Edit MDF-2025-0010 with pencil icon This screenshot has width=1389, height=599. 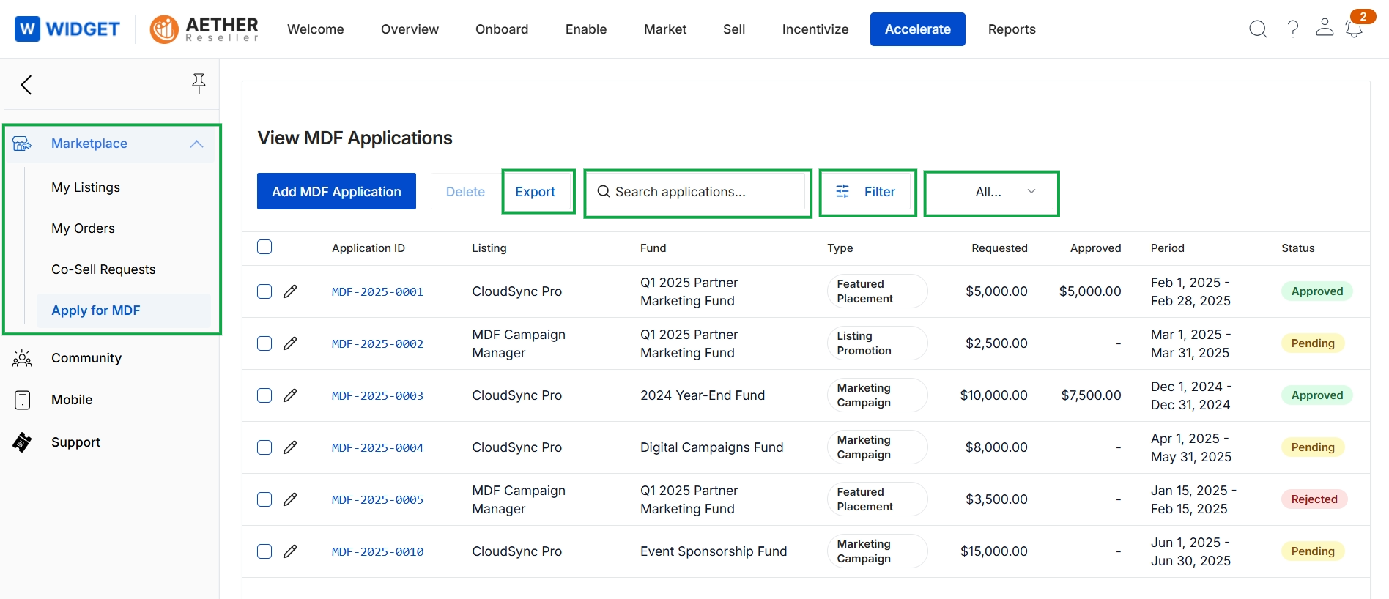pos(290,551)
